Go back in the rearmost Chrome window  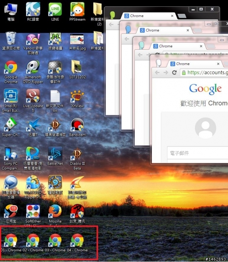point(111,25)
